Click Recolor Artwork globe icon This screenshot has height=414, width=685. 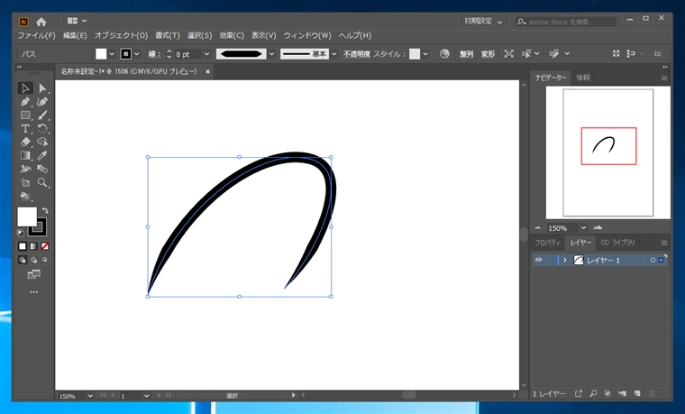click(444, 54)
